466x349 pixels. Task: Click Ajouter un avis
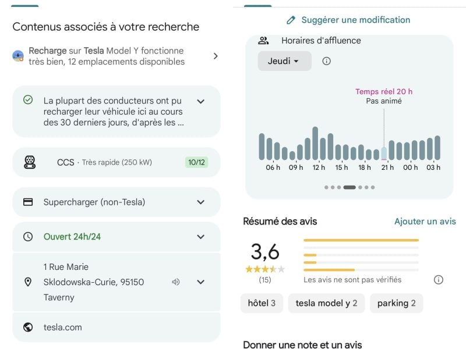point(425,222)
